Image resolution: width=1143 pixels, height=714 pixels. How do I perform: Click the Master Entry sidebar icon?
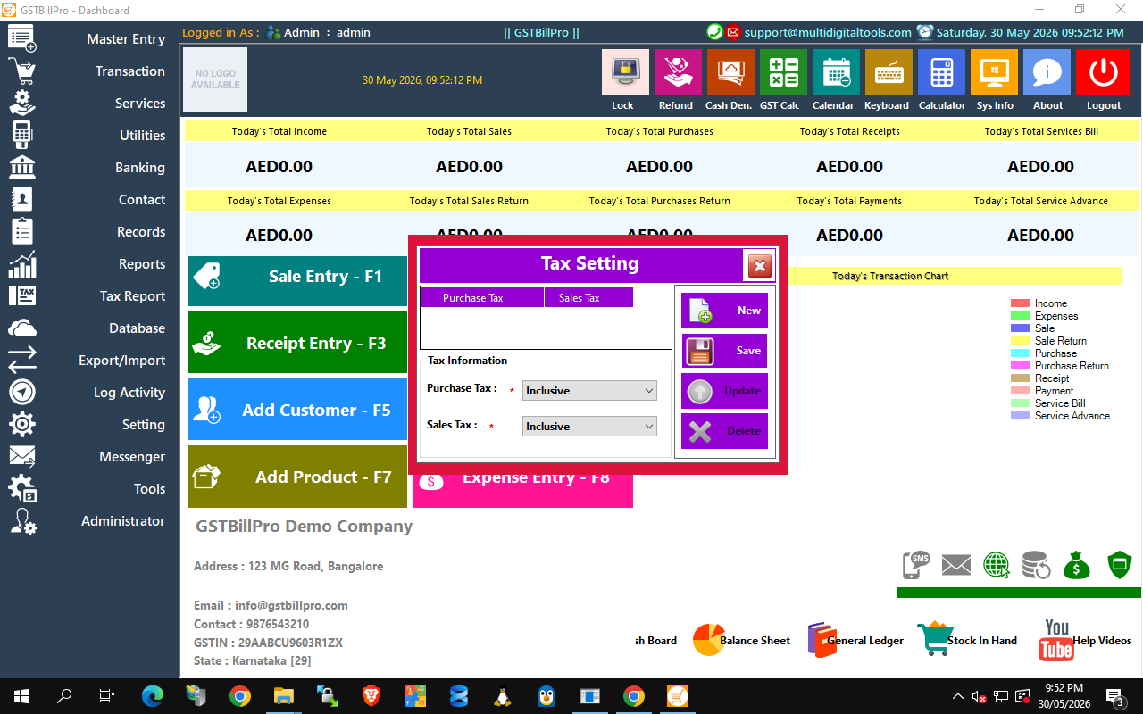(x=22, y=39)
